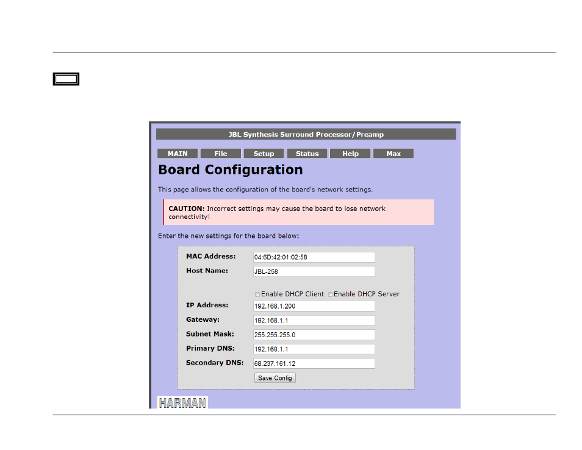Screen dimensions: 582x450
Task: Click the 'CAUTION:' warning text
Action: tap(186, 209)
